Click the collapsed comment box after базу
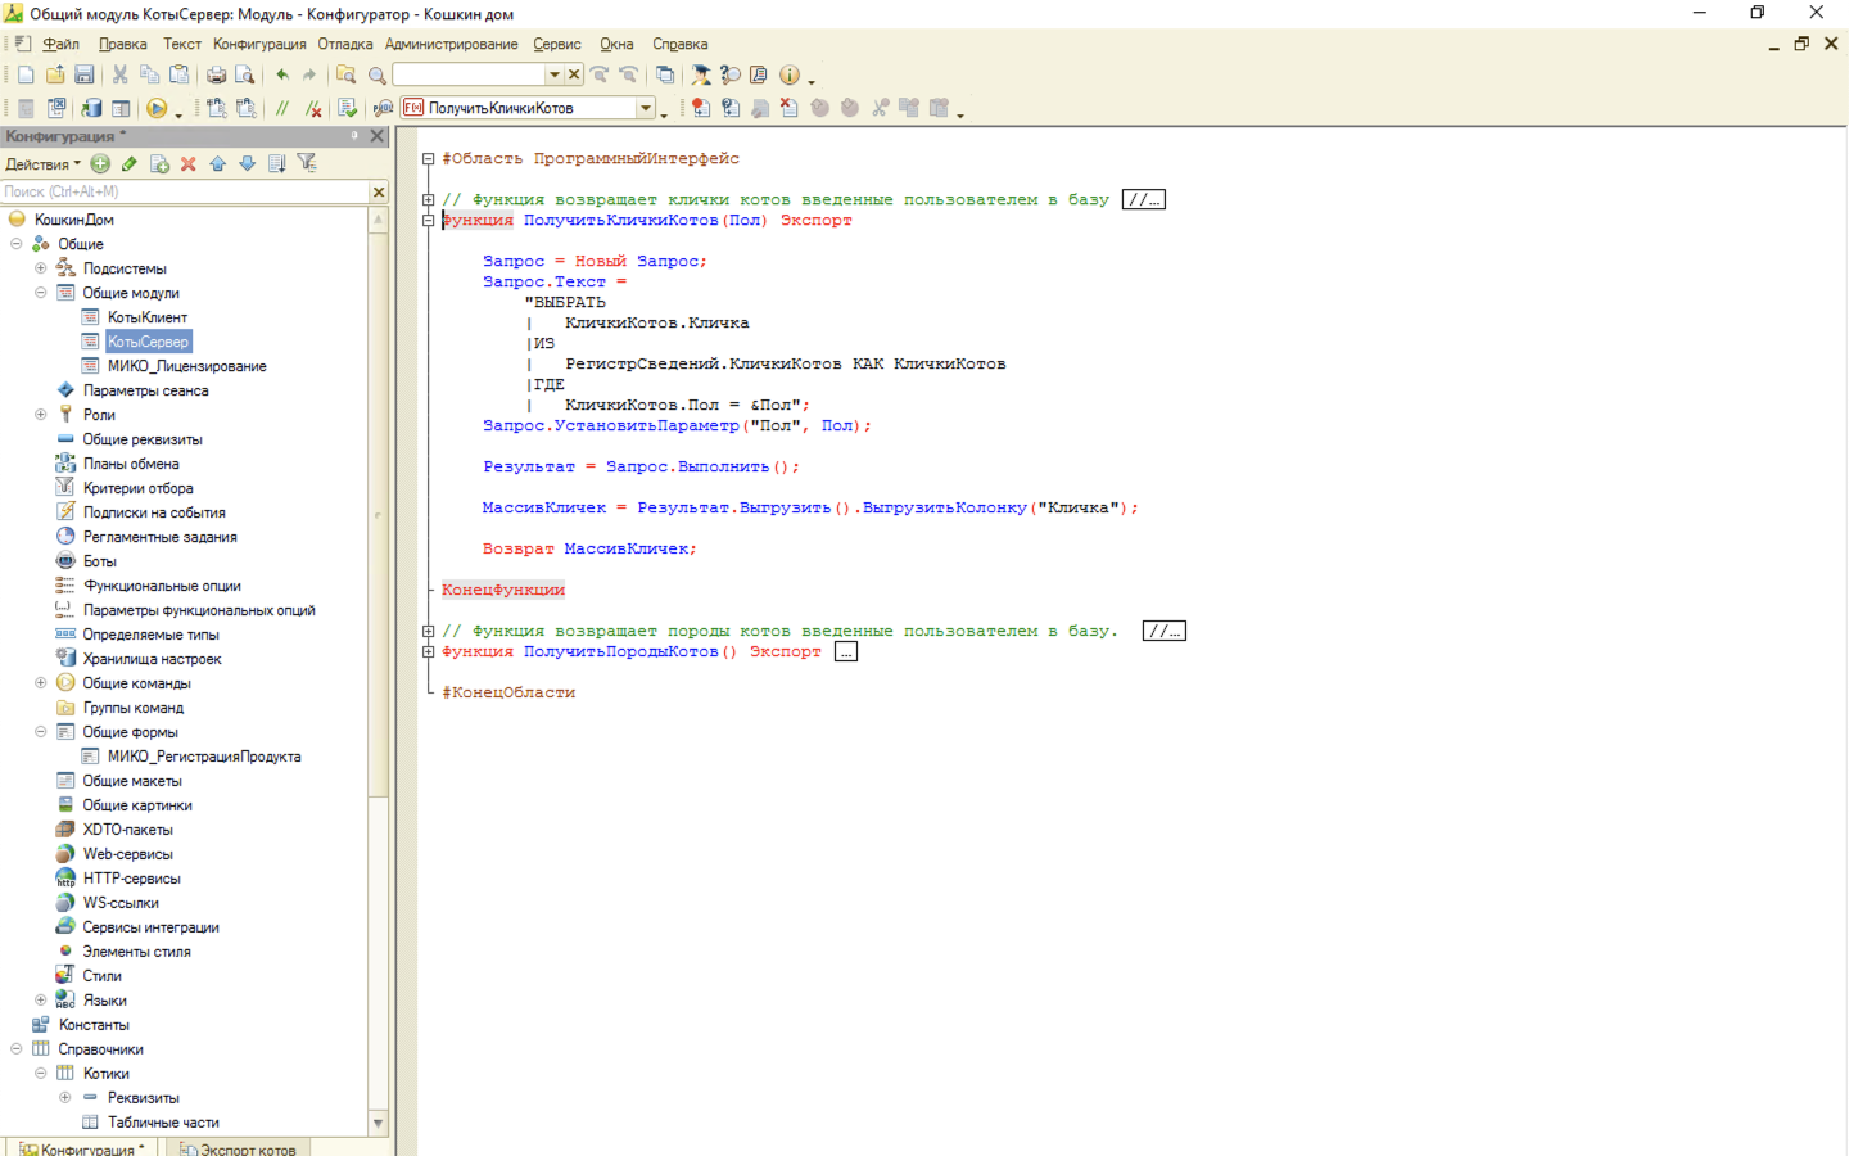 tap(1143, 200)
